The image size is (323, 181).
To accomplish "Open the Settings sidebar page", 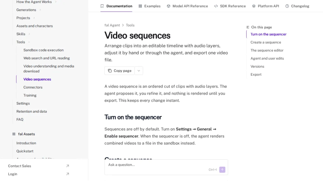I will click(23, 104).
